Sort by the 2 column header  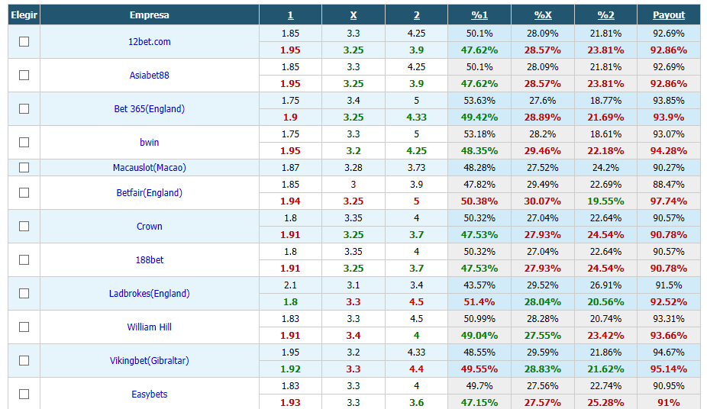coord(417,14)
